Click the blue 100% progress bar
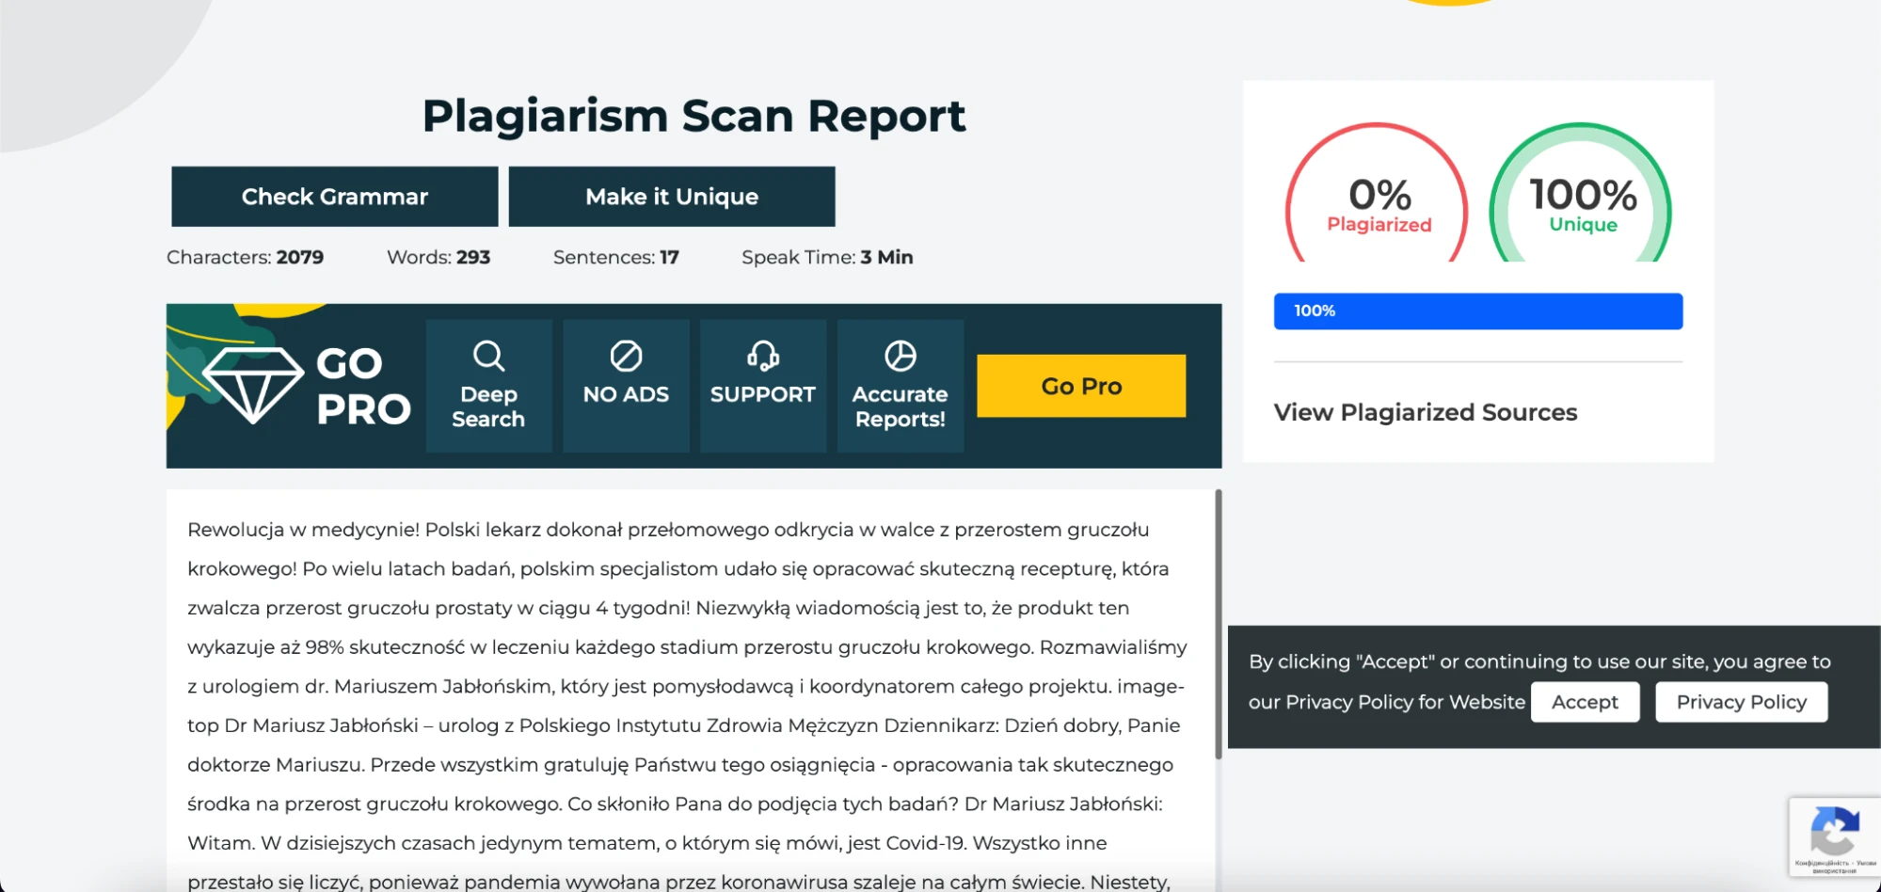The image size is (1881, 892). tap(1477, 311)
